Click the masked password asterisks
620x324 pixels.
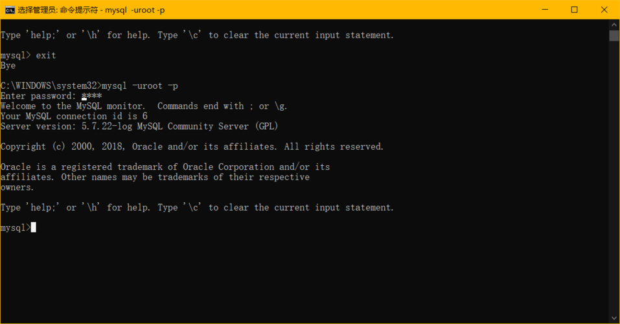tap(92, 96)
